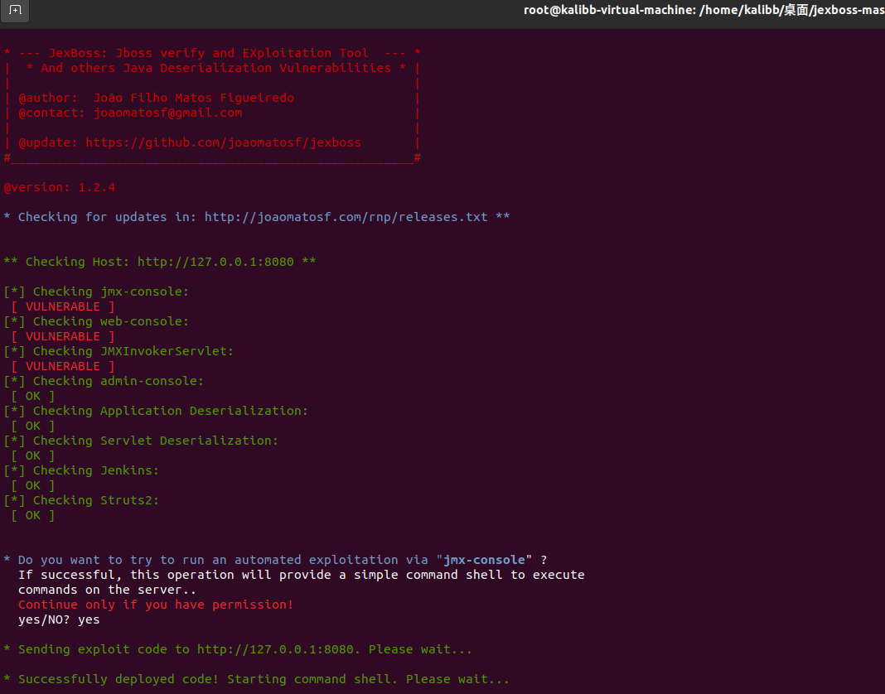Click 'Checking jmx-console:' line
Screen dimensions: 885x694
coord(96,292)
